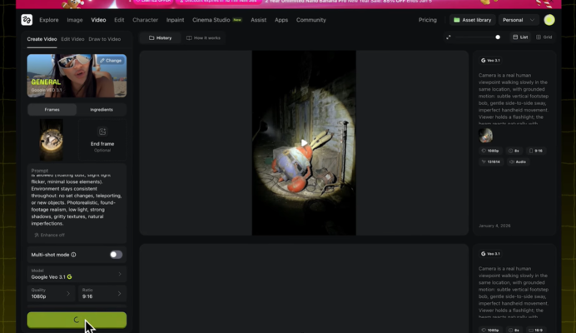The width and height of the screenshot is (576, 333).
Task: Adjust the thumbnail size slider handle
Action: point(498,37)
